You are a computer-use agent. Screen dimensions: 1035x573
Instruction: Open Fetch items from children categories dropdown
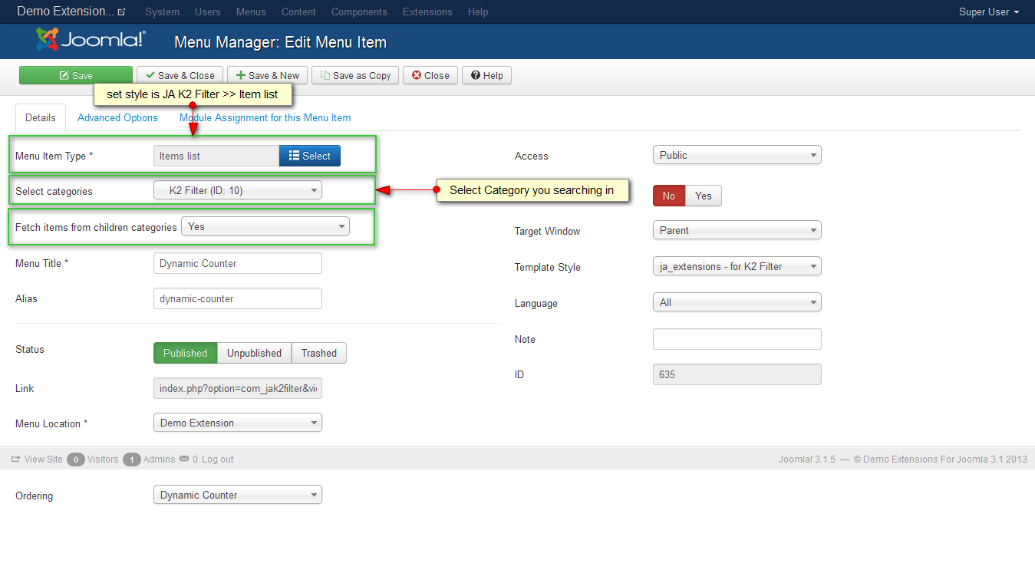pyautogui.click(x=265, y=226)
